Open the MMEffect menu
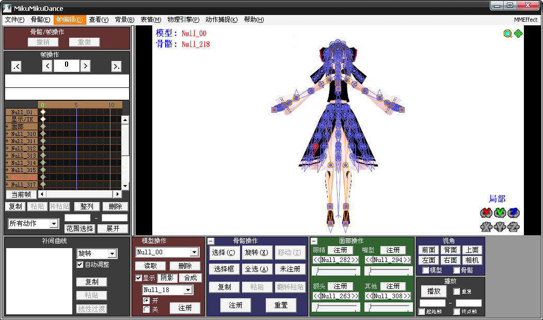This screenshot has width=543, height=320. point(525,20)
